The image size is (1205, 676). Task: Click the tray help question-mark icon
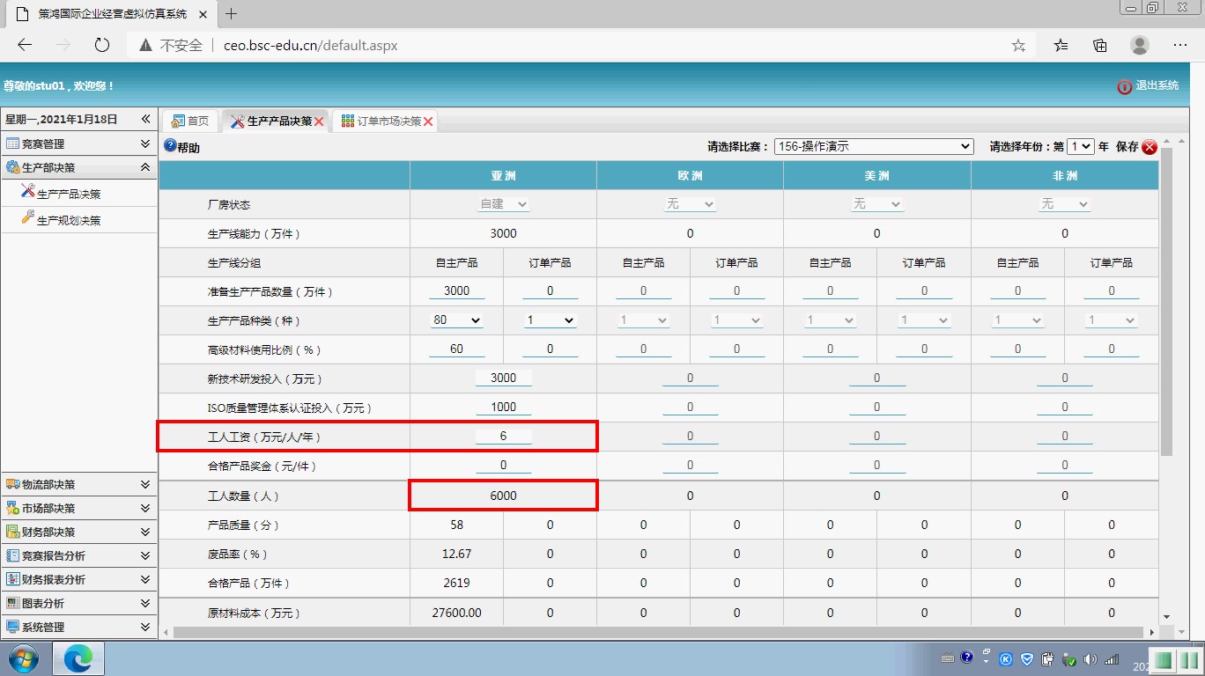click(x=966, y=658)
